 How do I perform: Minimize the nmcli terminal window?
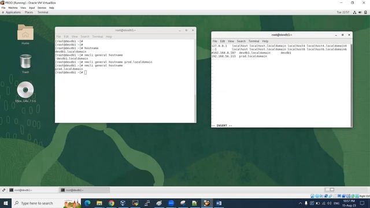pos(180,30)
